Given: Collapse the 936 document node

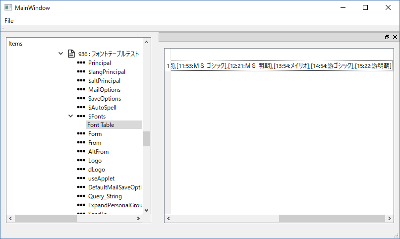Looking at the screenshot, I should pyautogui.click(x=60, y=54).
